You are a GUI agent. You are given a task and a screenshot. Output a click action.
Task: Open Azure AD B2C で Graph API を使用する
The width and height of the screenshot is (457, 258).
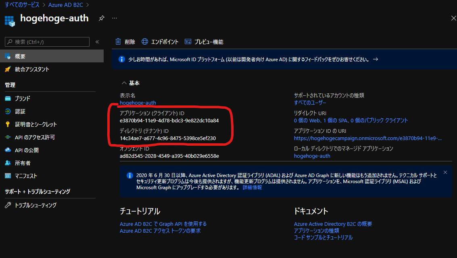coord(163,224)
